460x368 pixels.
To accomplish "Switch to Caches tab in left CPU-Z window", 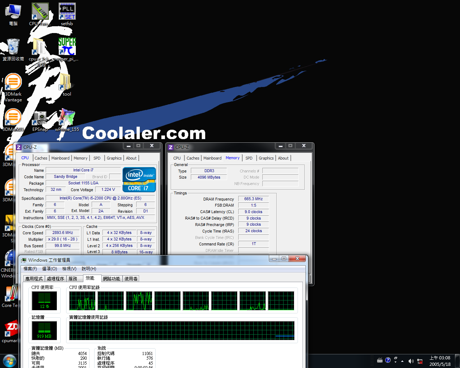I will pos(41,158).
